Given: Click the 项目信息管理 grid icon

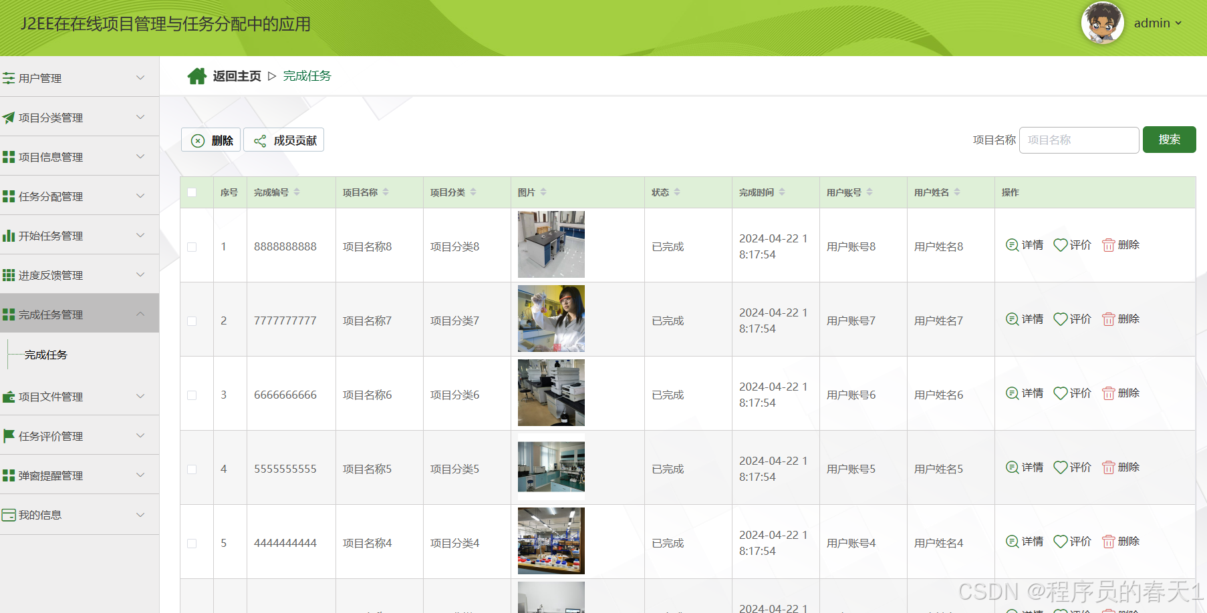Looking at the screenshot, I should point(9,157).
